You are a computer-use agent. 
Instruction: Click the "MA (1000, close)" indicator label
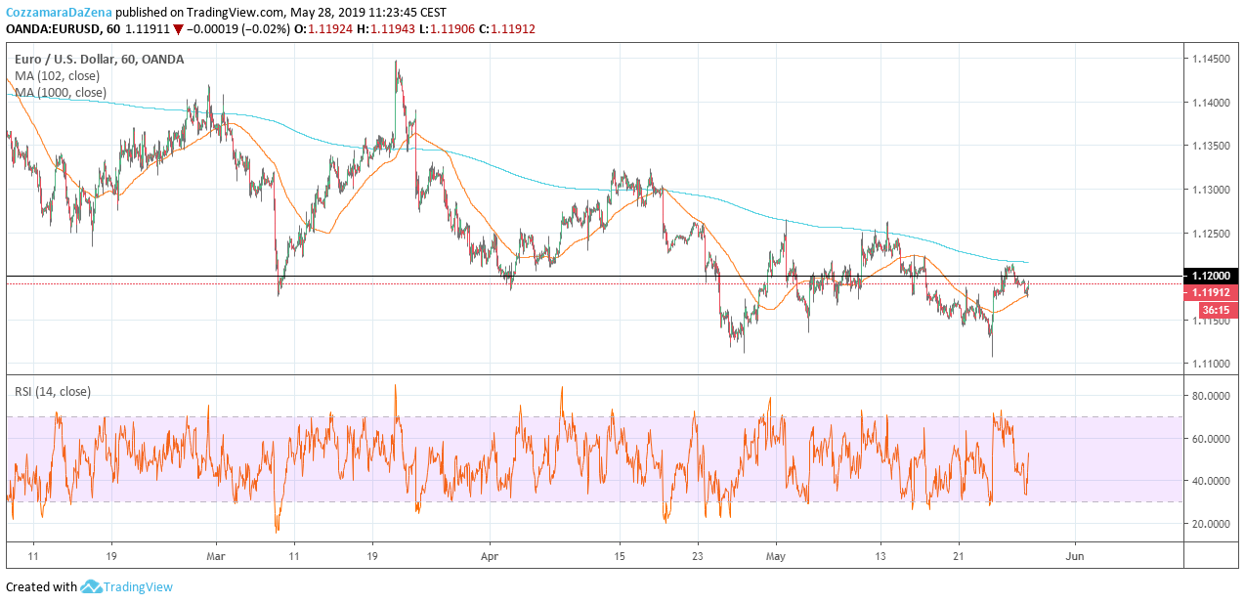(61, 93)
